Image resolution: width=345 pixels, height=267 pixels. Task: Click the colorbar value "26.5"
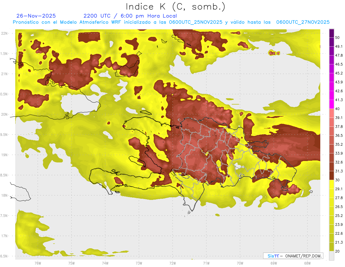(339, 207)
